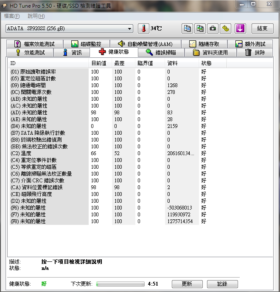Open the ADATA SP920SS drive dropdown
The height and width of the screenshot is (292, 280).
69,28
